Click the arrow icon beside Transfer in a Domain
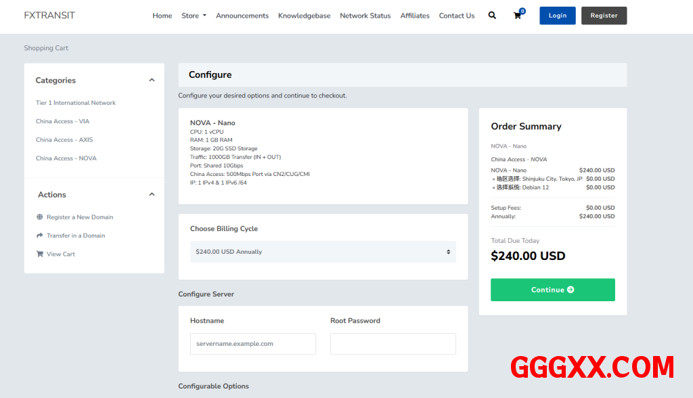693x398 pixels. coord(39,236)
